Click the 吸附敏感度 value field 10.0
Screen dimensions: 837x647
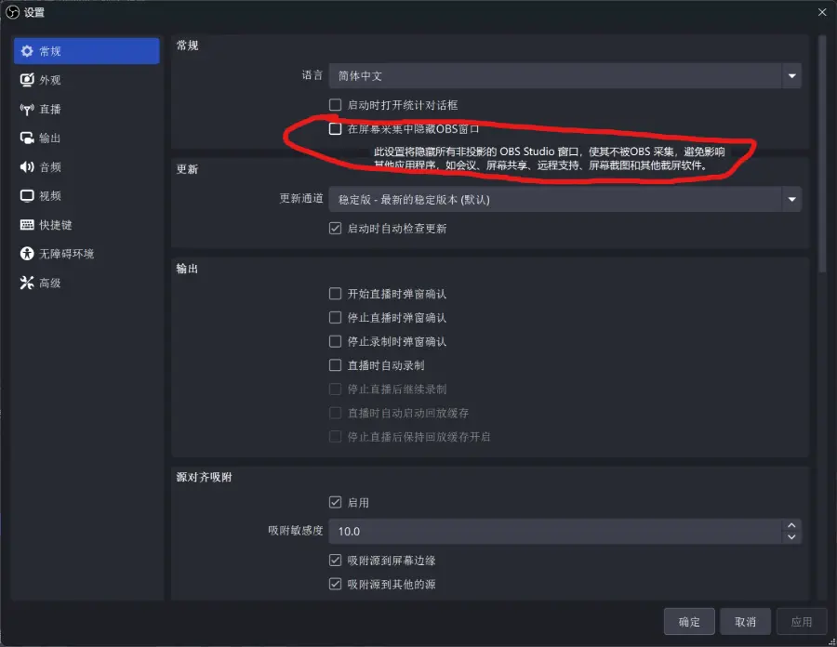click(555, 531)
